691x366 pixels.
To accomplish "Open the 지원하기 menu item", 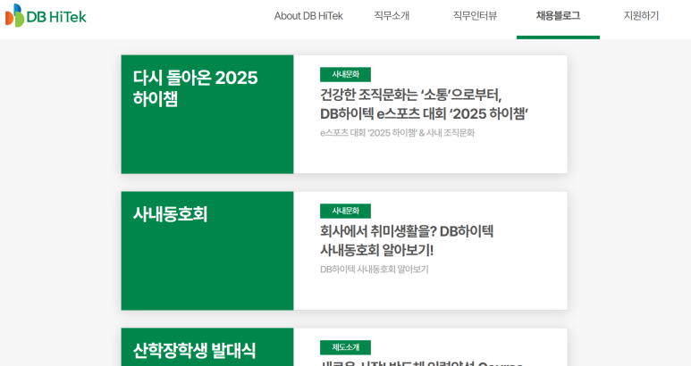I will pyautogui.click(x=641, y=16).
